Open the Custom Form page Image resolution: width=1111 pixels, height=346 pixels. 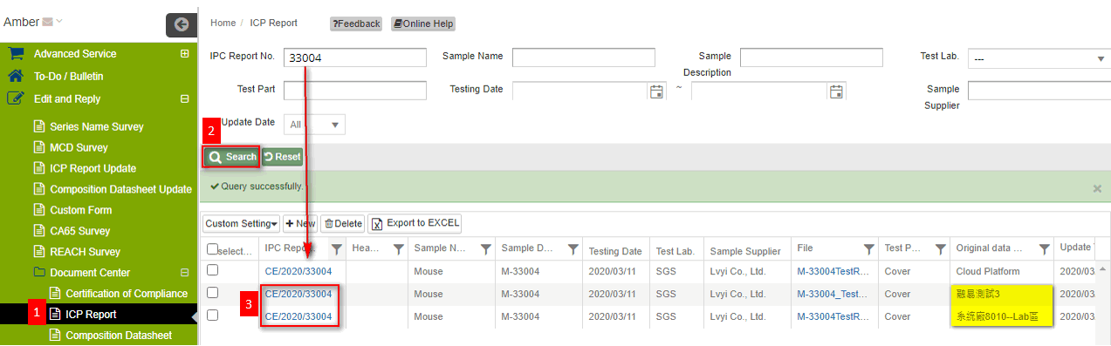[80, 210]
